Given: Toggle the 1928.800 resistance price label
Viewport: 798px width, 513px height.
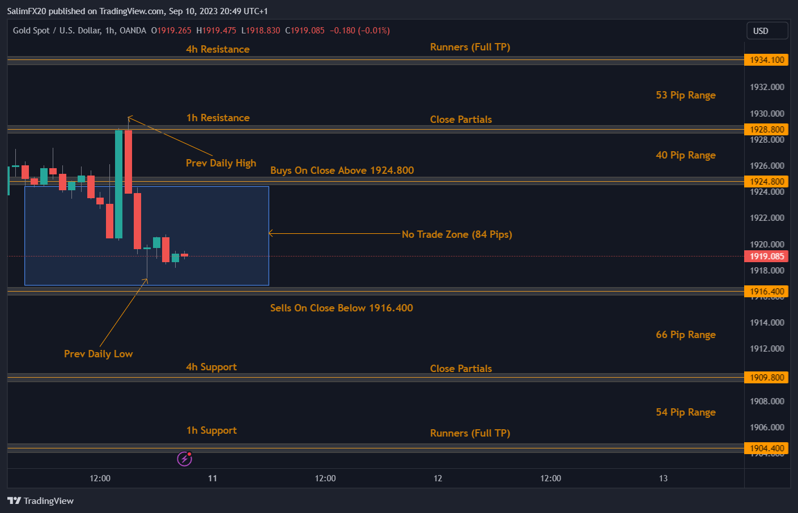Looking at the screenshot, I should click(x=766, y=129).
